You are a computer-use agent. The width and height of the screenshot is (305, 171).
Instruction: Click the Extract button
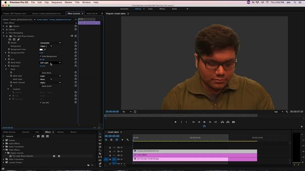tap(228, 122)
